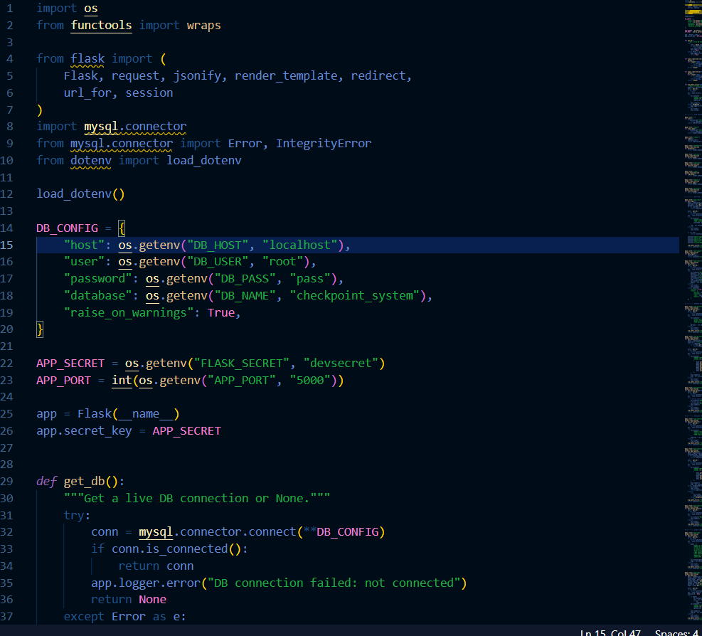Click the "try" keyword on line 31

[x=74, y=516]
